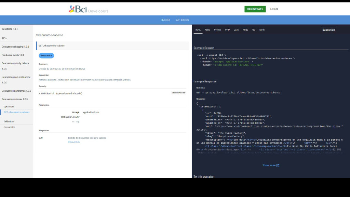Open Descuentos salud y belleza API
Image resolution: width=350 pixels, height=197 pixels.
point(15,66)
